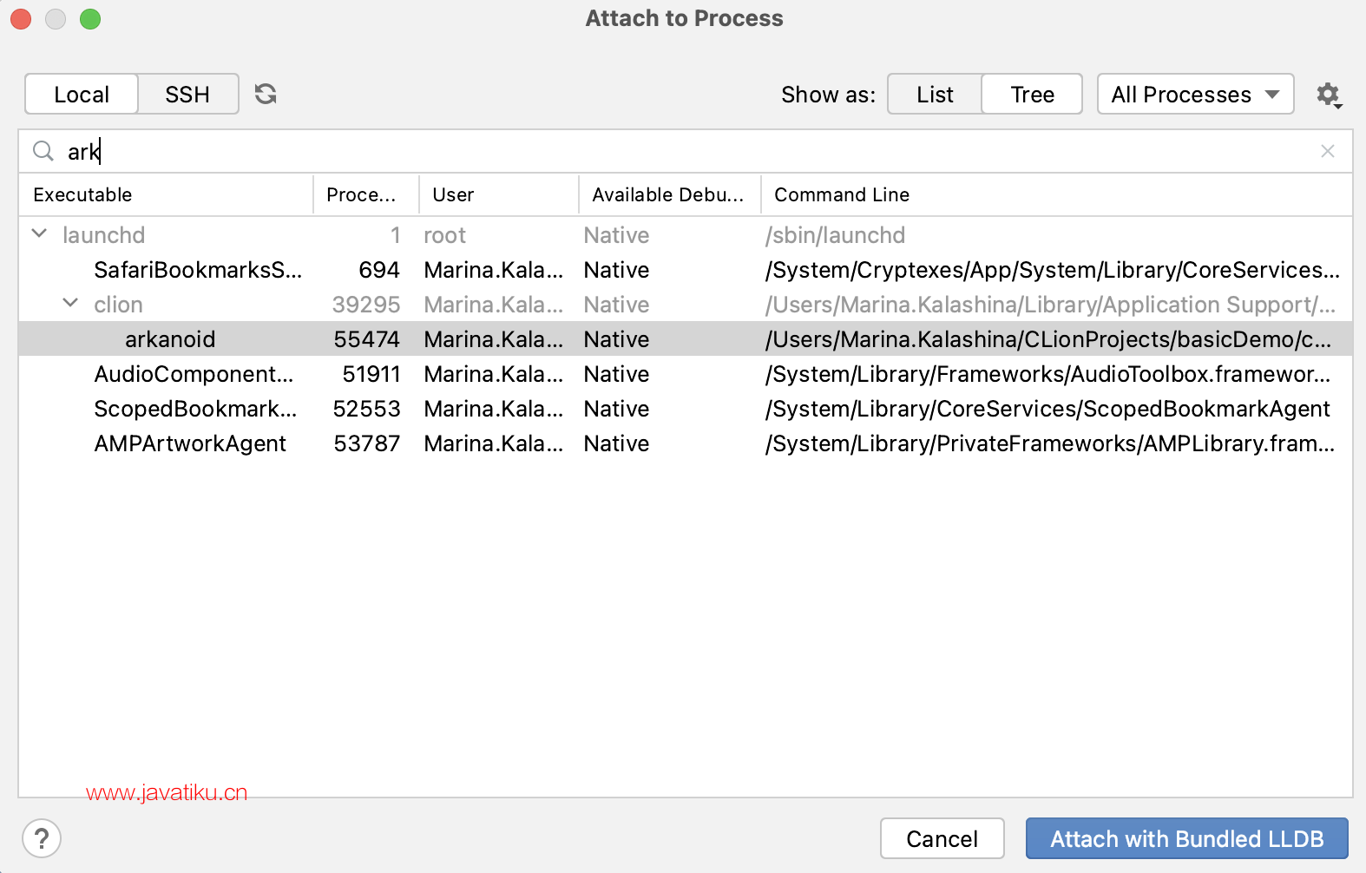Sort by Available Debuggers column header

(x=669, y=194)
